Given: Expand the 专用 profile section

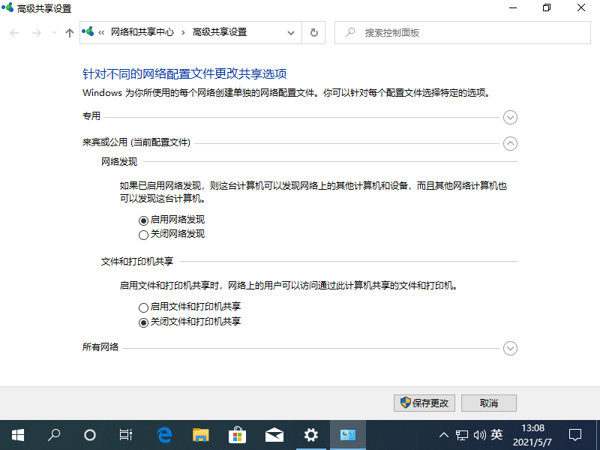Looking at the screenshot, I should (x=511, y=117).
